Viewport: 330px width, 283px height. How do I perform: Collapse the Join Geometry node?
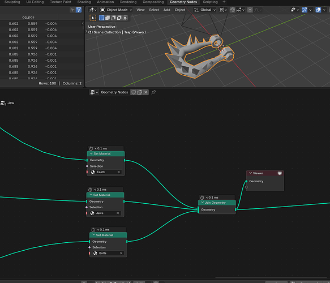click(x=203, y=203)
